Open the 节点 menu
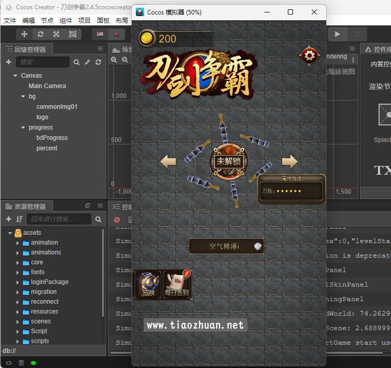The width and height of the screenshot is (391, 368). pos(47,20)
